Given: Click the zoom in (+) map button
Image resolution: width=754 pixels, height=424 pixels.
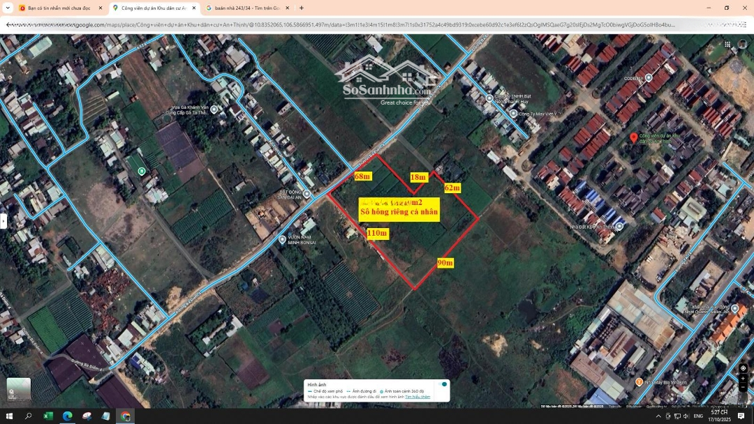Looking at the screenshot, I should (743, 379).
